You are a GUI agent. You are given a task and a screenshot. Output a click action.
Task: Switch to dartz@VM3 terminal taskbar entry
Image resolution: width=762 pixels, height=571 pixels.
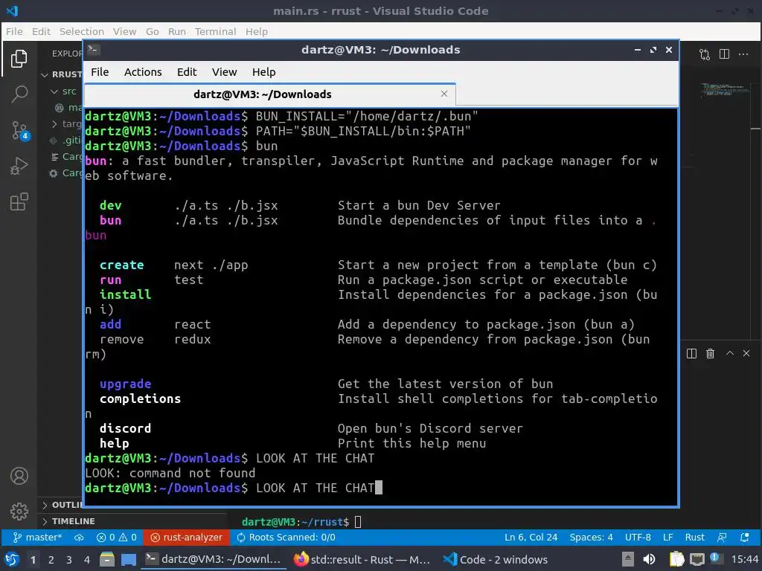213,559
